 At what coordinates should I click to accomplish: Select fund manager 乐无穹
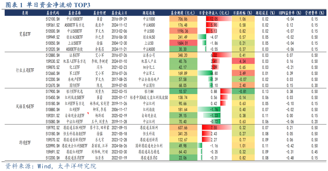coord(100,140)
